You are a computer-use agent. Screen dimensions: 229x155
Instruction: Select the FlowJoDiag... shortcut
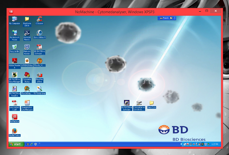tap(27, 90)
